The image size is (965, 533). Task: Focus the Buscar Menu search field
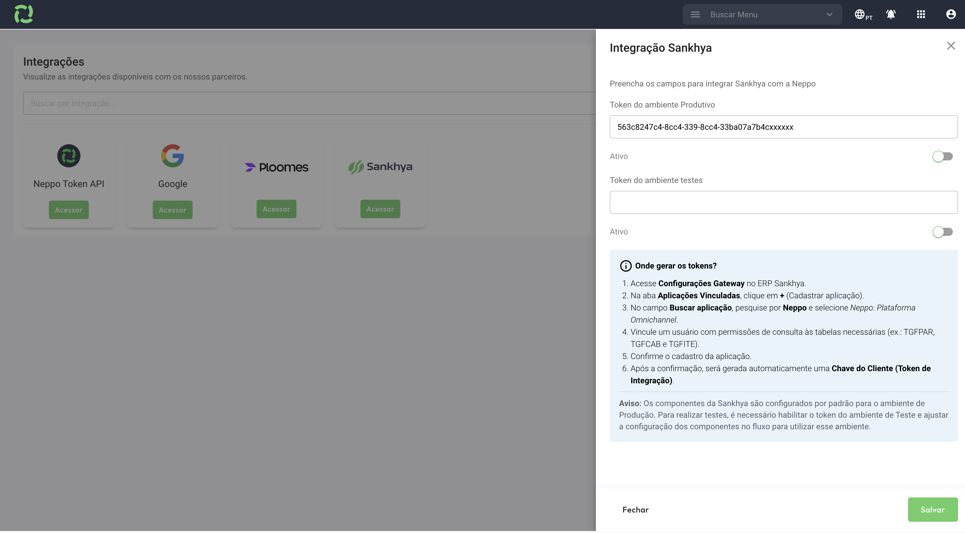click(762, 15)
